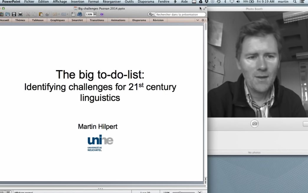
Task: Adjust the zoom slider in the status bar
Action: 183,192
